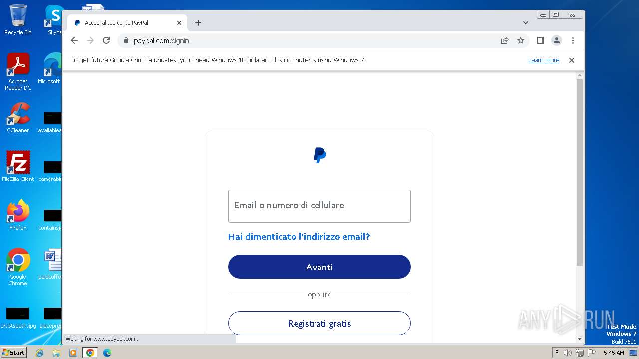
Task: Select the 'Accedi al tuo conto PayPal' tab
Action: pyautogui.click(x=127, y=23)
